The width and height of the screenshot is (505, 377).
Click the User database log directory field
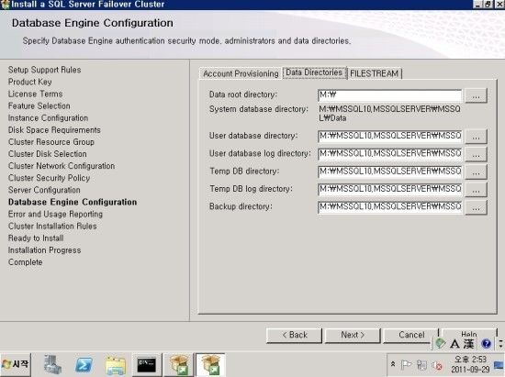(389, 154)
